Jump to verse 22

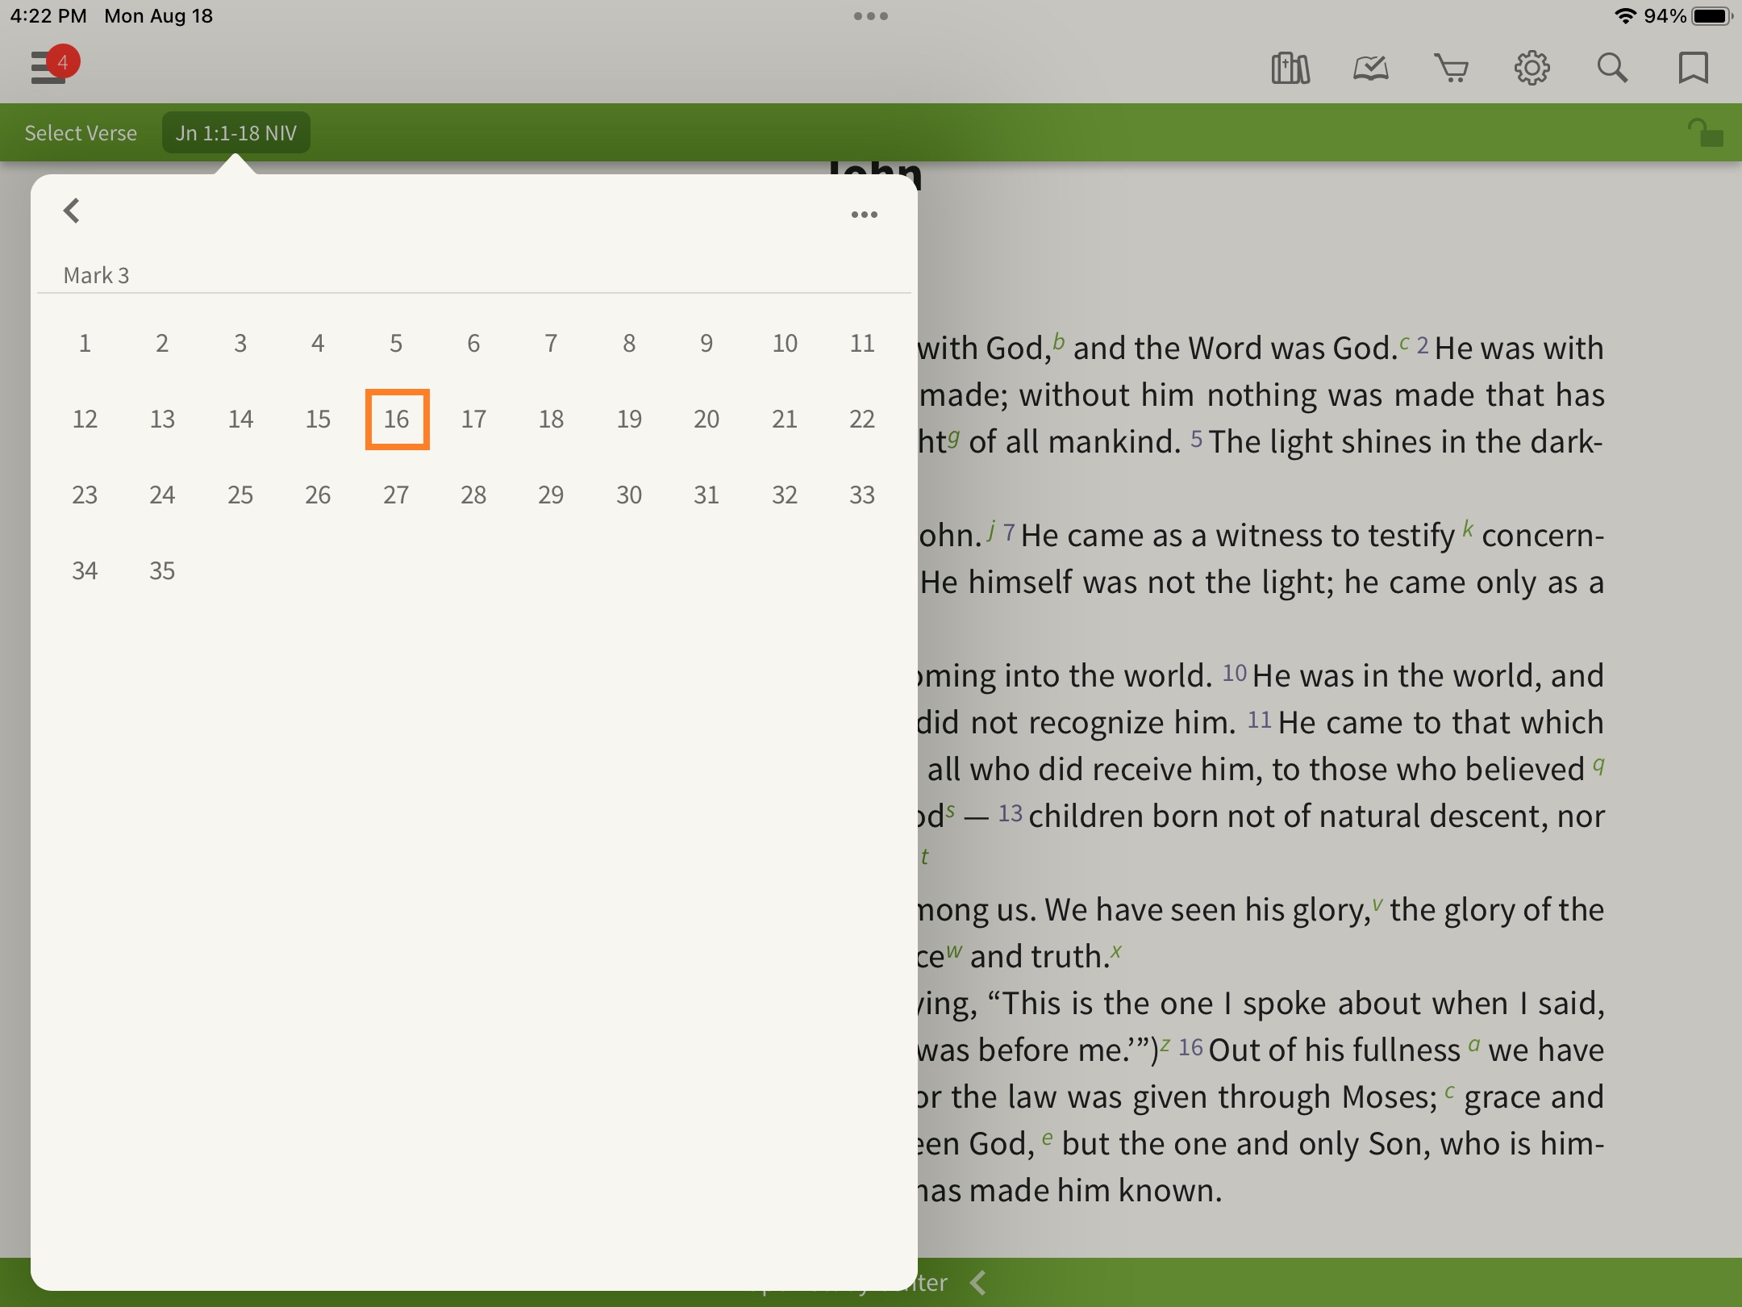point(862,420)
